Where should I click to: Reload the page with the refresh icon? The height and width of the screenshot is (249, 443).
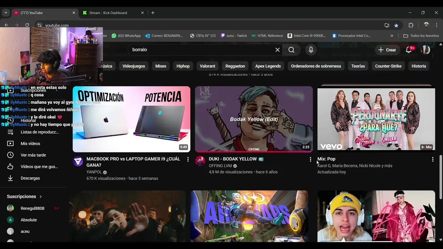pos(27,25)
